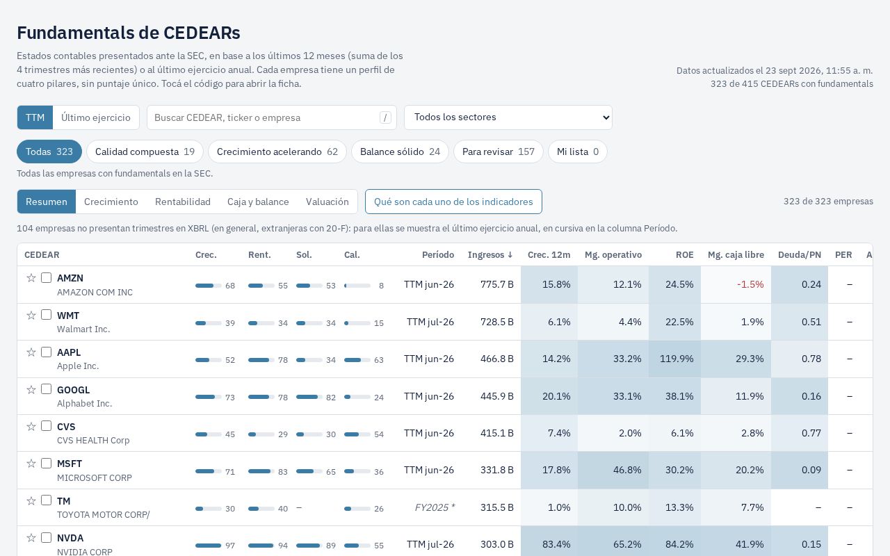Click TM's period cell FY2025 *
The height and width of the screenshot is (556, 890).
(x=435, y=507)
